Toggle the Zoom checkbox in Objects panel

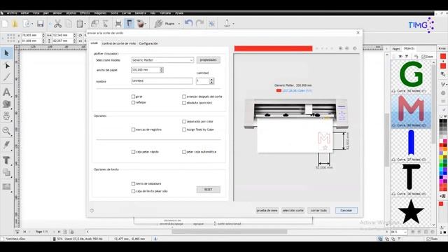pyautogui.click(x=423, y=57)
